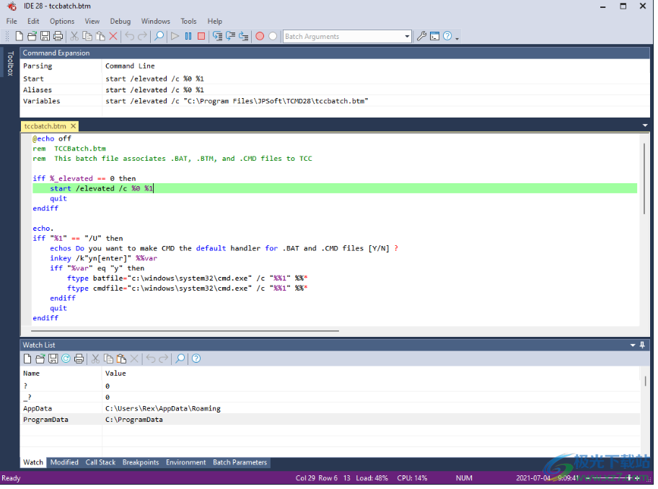The height and width of the screenshot is (489, 658).
Task: Refresh watch list with circular arrow
Action: tap(66, 359)
